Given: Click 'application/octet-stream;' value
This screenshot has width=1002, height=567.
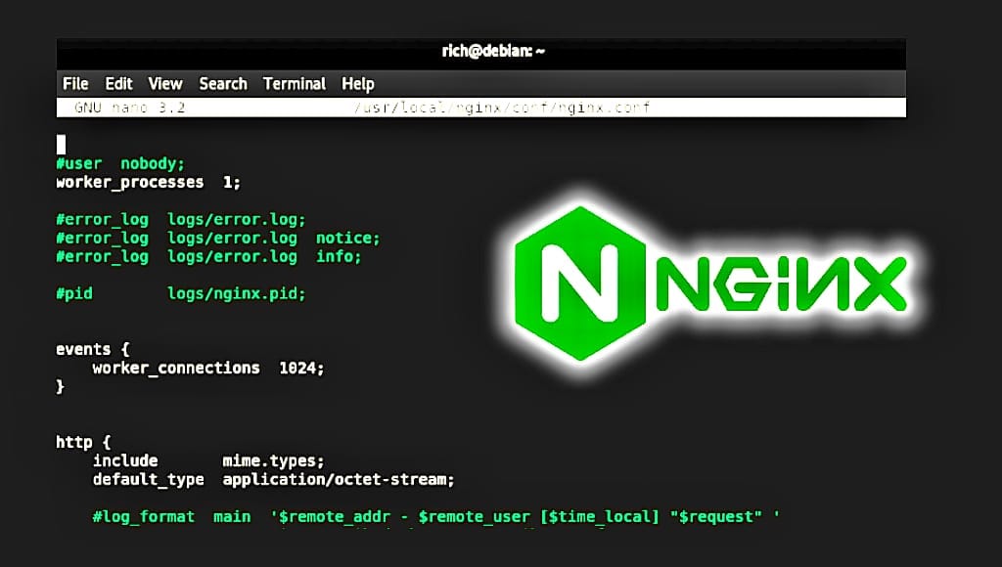Looking at the screenshot, I should 338,480.
